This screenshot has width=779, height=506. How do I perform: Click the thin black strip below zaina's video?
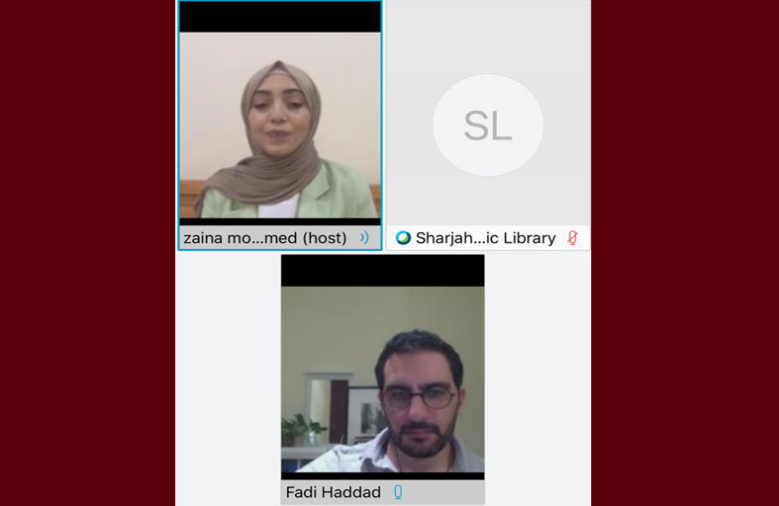tap(280, 221)
